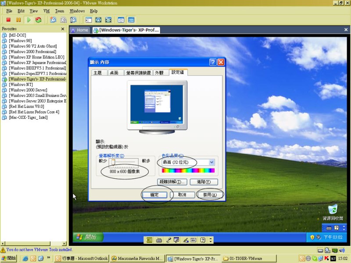Click the Suspend (pause) toolbar icon
Image resolution: width=351 pixels, height=263 pixels.
coord(18,20)
